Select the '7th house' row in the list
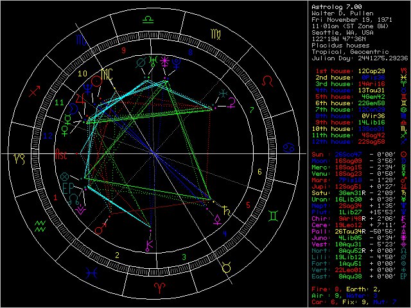Viewport: 411px width, 308px height. click(x=361, y=110)
